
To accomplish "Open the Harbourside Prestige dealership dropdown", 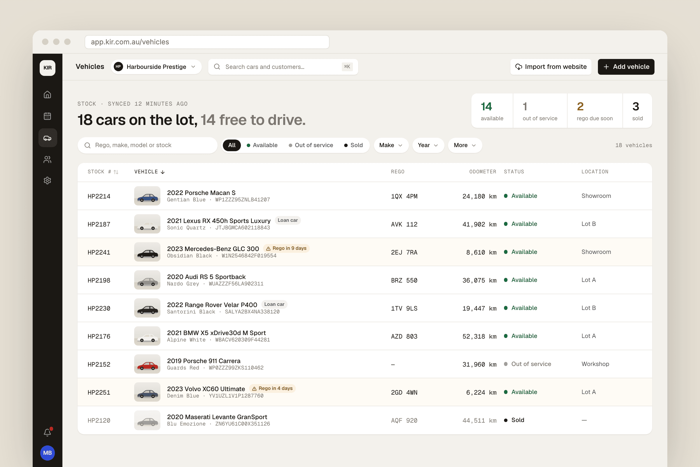I will click(x=156, y=67).
